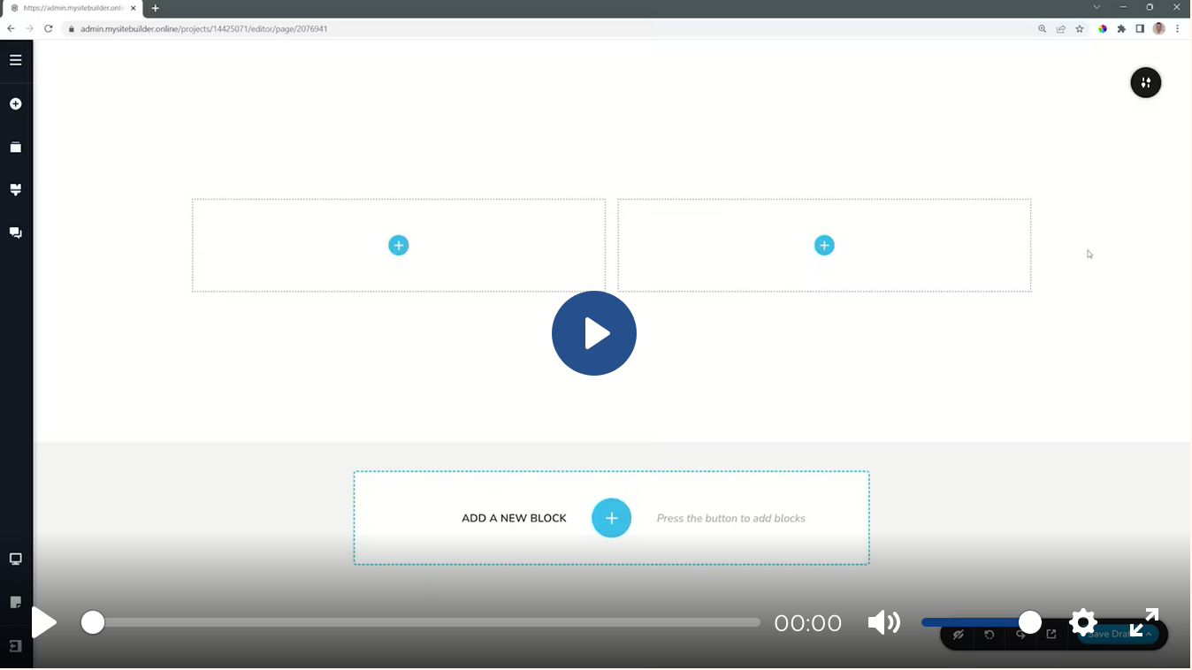Click the desktop view icon in sidebar

(x=15, y=560)
